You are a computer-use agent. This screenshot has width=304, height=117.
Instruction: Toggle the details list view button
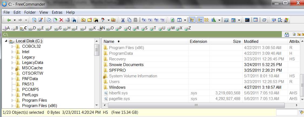click(200, 20)
